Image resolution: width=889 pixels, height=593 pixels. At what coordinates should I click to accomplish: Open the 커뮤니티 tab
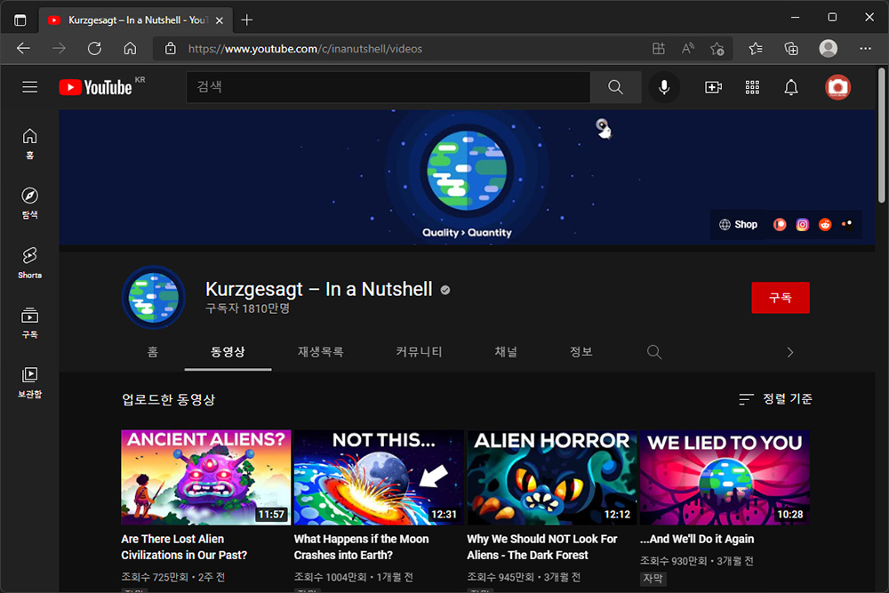click(x=419, y=352)
